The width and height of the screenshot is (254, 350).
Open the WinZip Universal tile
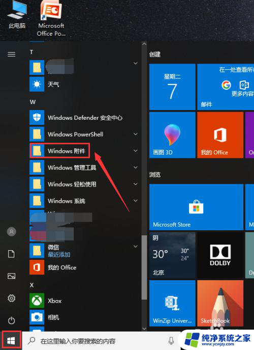pos(172,303)
